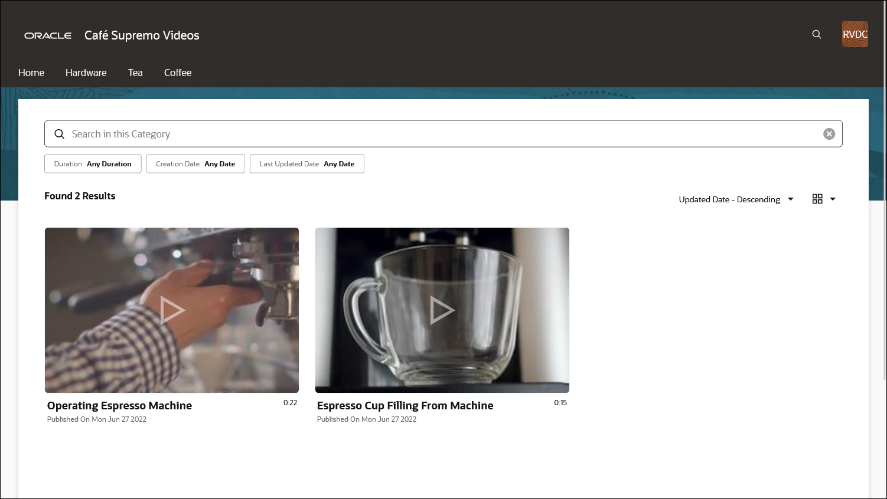Open the Updated Date - Descending sort dropdown

click(735, 199)
